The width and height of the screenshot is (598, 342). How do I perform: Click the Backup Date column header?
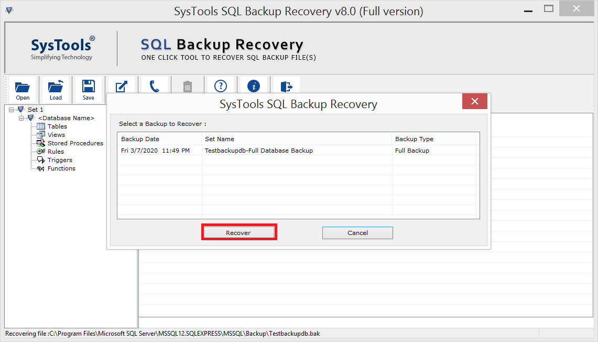pos(159,139)
